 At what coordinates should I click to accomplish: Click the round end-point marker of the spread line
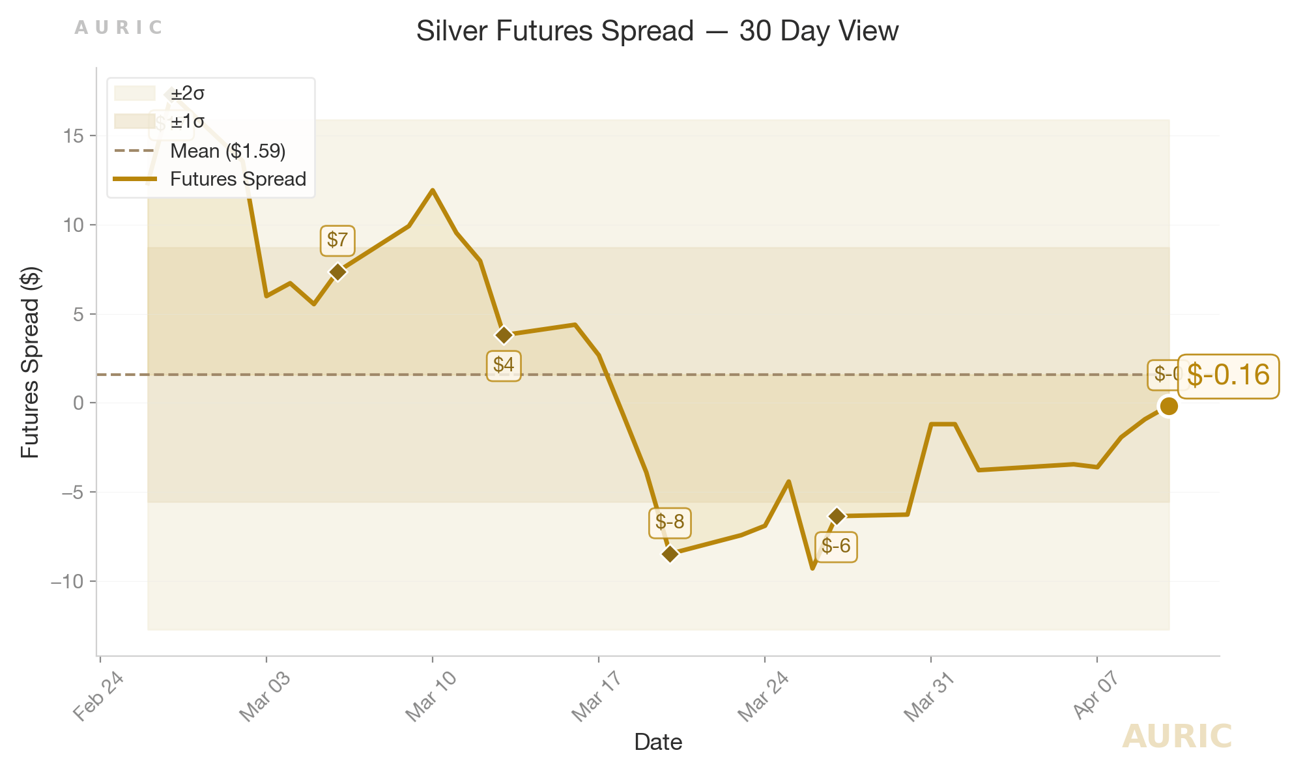tap(1169, 407)
